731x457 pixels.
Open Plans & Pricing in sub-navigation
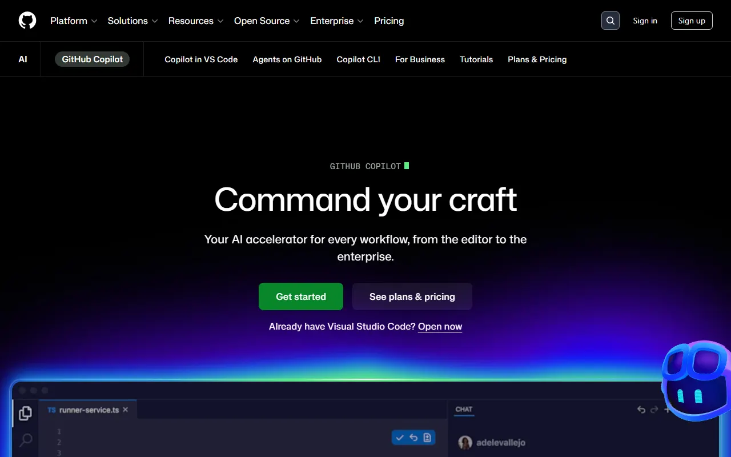tap(537, 59)
